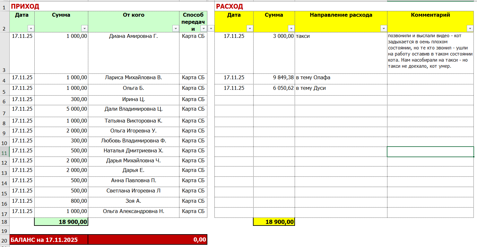
Task: Open the filter dropdown for income Дата column
Action: tap(30, 28)
